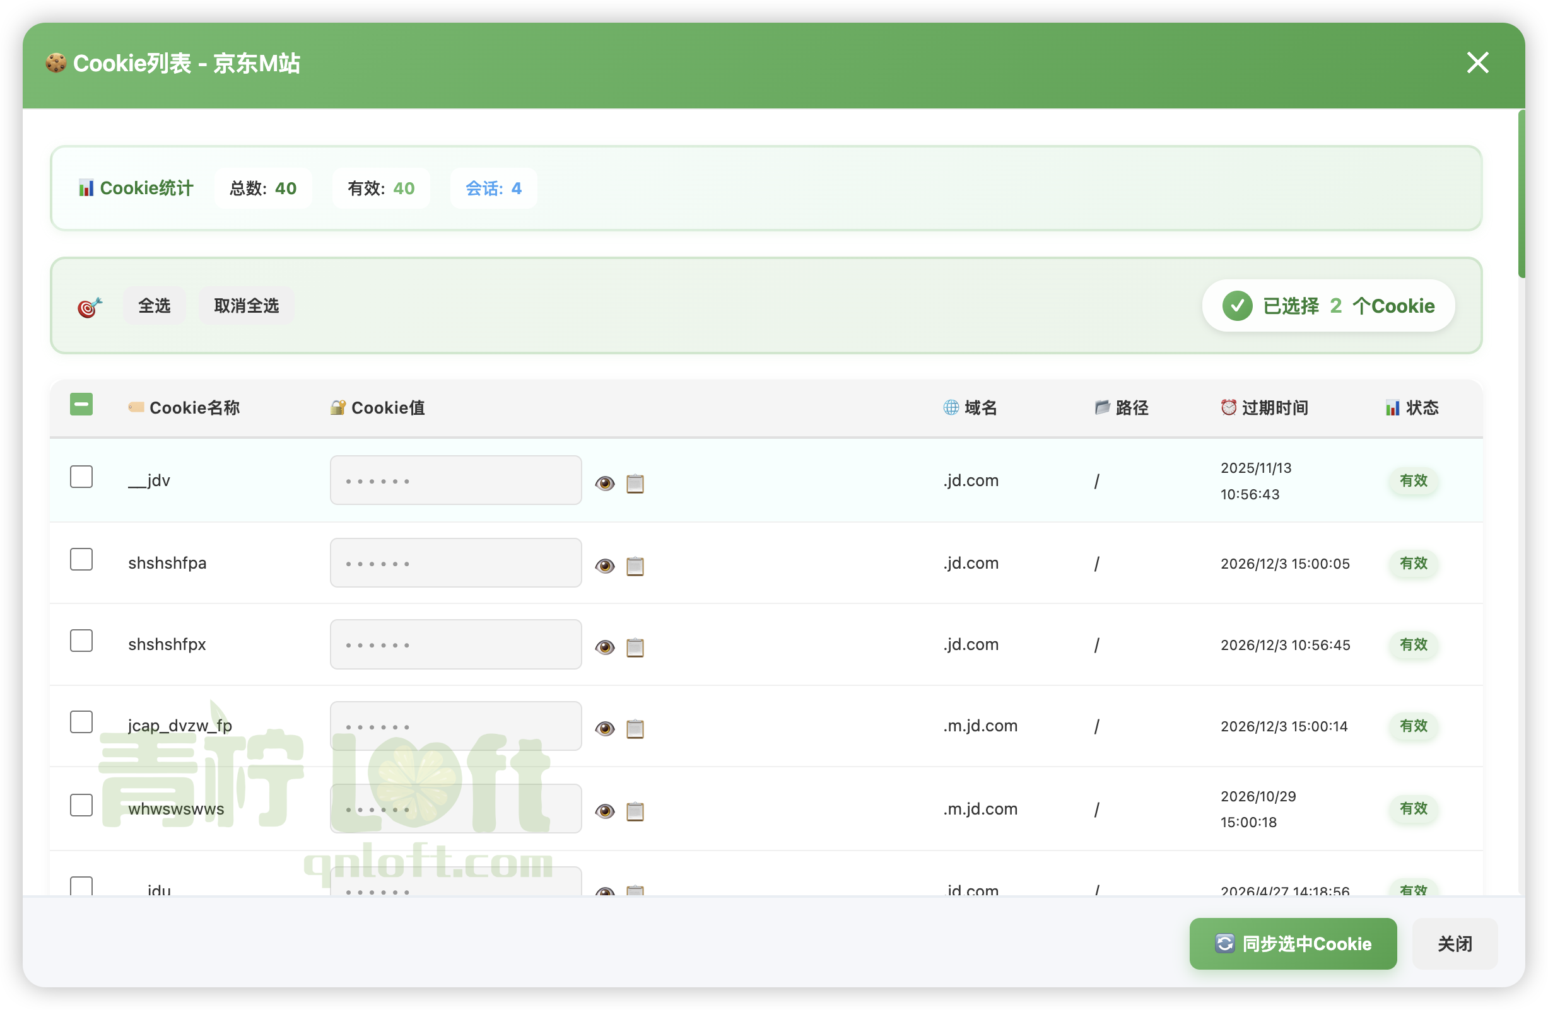Reveal the jcap_dvzw_fp cookie value
Screen dimensions: 1548x1010
(605, 728)
